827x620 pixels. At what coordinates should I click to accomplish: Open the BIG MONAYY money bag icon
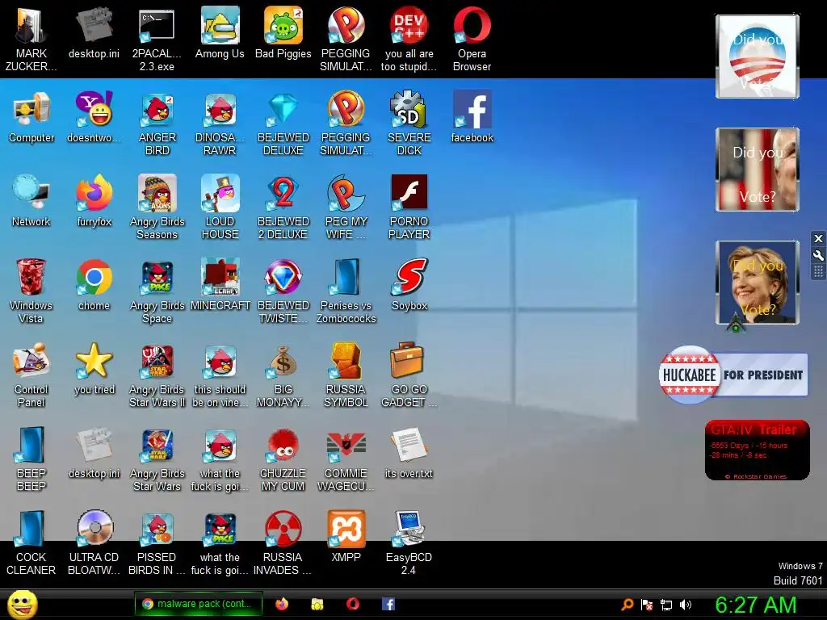pyautogui.click(x=283, y=375)
